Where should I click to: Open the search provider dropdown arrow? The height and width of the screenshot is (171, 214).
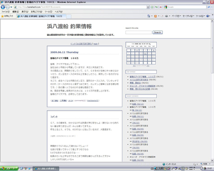coord(212,7)
